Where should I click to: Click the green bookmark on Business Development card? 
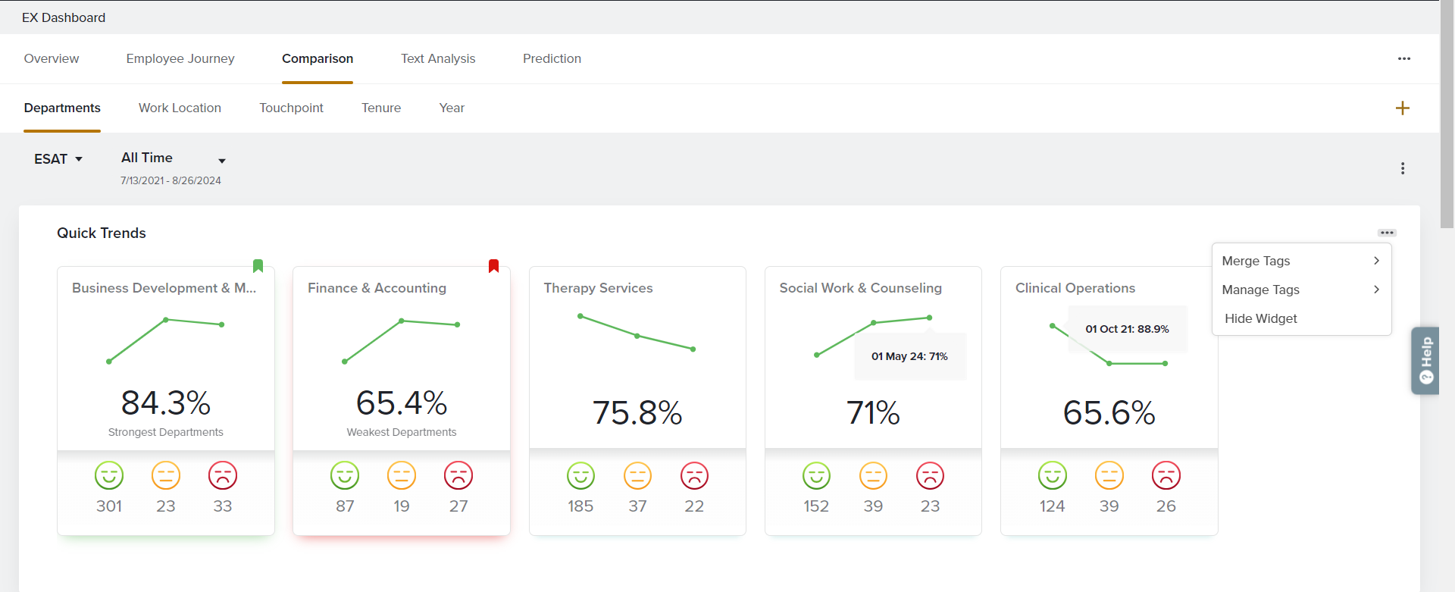[258, 266]
